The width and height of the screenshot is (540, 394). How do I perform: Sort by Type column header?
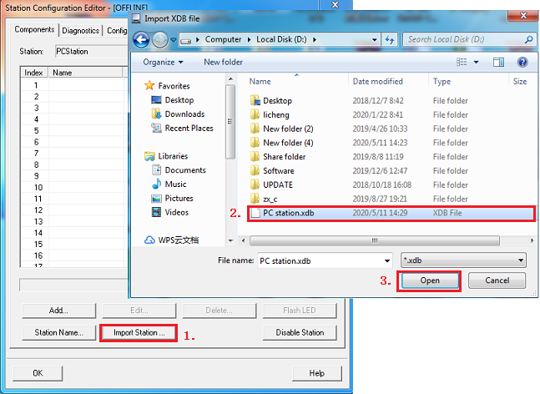tap(442, 82)
